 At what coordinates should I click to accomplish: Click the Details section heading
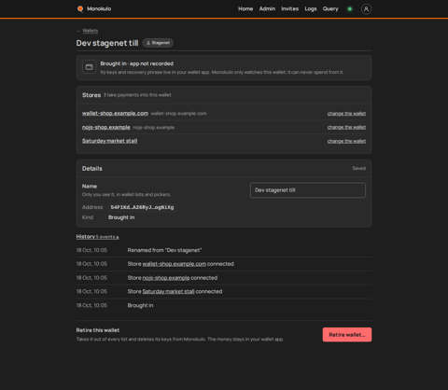pyautogui.click(x=92, y=169)
